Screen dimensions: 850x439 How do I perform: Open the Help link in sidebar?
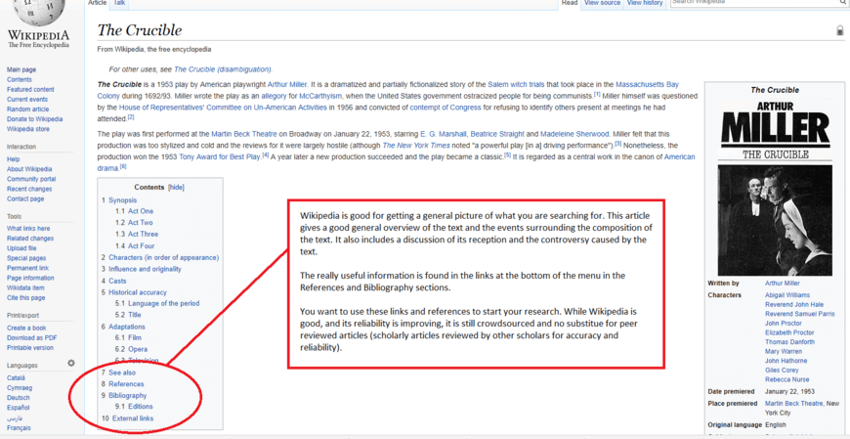tap(13, 159)
